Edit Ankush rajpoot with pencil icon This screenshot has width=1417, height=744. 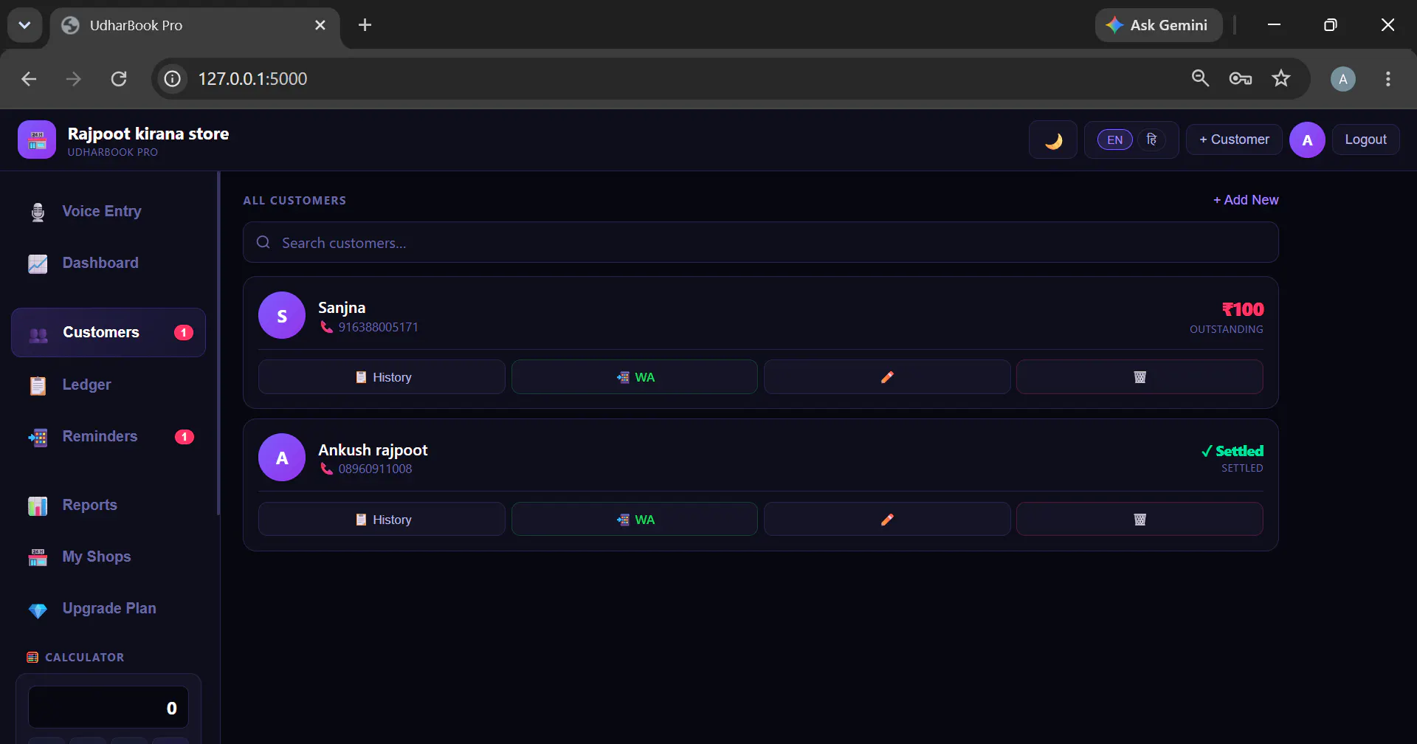click(887, 520)
